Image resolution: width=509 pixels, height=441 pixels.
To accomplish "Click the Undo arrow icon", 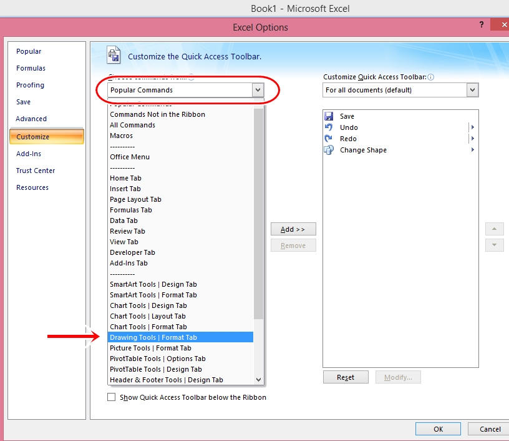I will 329,127.
